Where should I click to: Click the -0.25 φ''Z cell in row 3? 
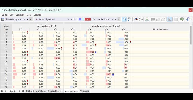[123, 39]
